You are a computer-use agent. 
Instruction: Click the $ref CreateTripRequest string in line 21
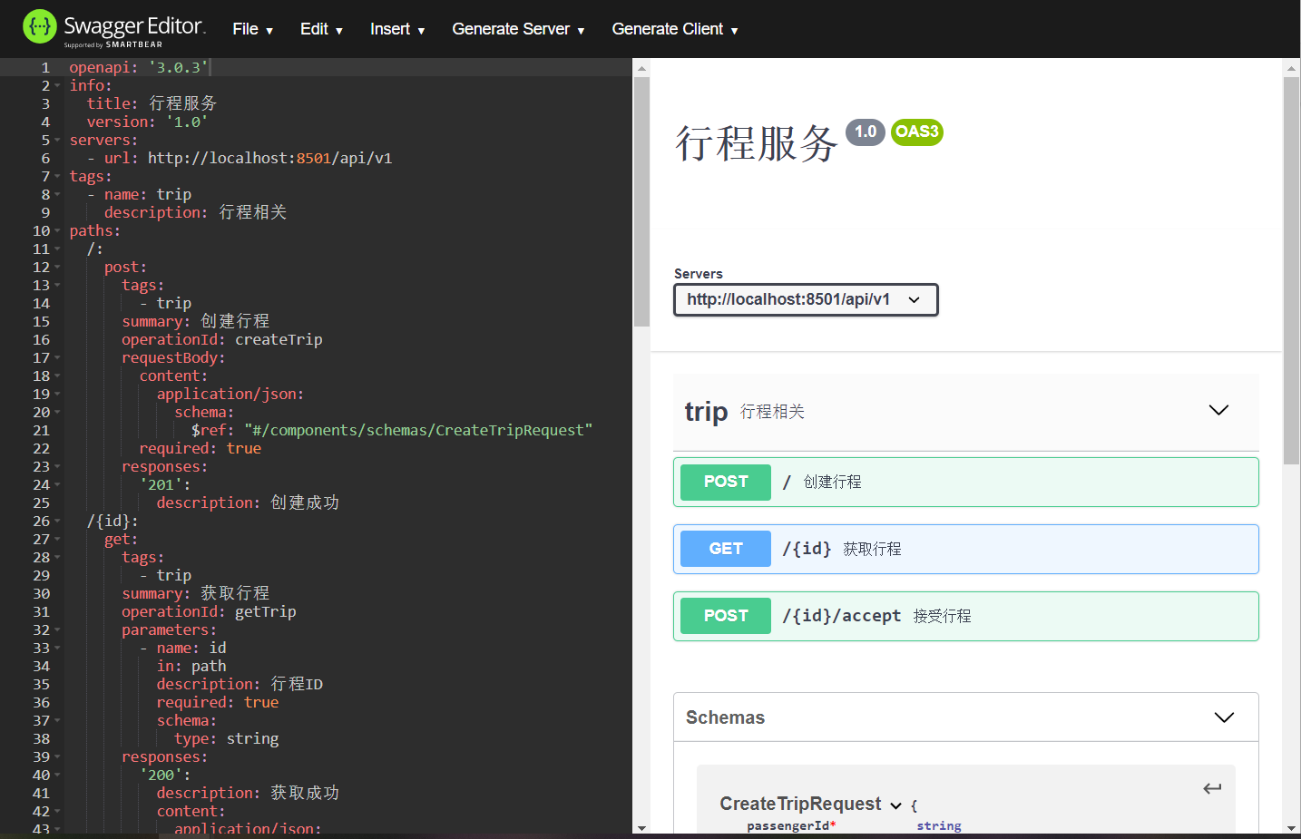coord(418,430)
